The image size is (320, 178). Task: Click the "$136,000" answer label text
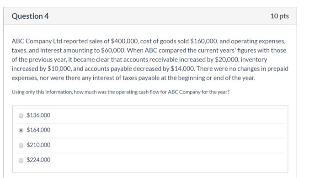[x=38, y=115]
